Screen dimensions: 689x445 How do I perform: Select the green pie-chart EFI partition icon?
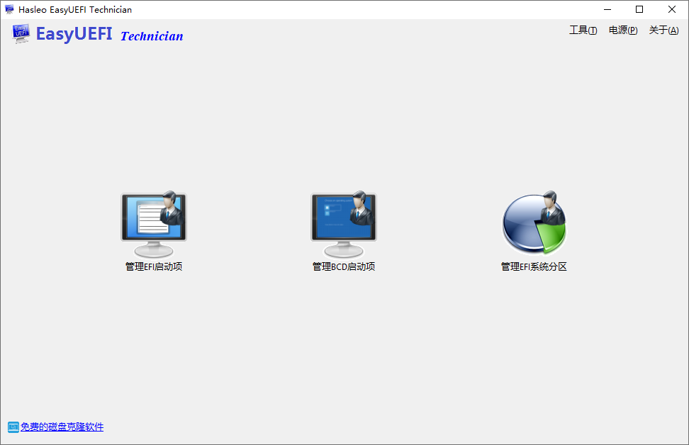(x=534, y=221)
